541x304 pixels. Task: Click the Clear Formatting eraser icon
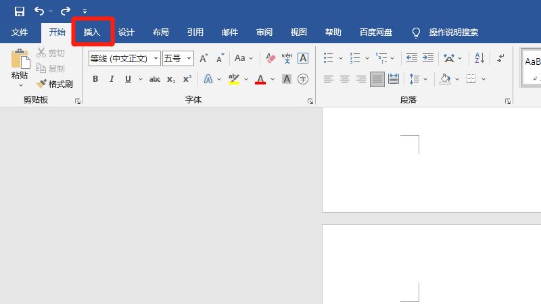point(271,58)
